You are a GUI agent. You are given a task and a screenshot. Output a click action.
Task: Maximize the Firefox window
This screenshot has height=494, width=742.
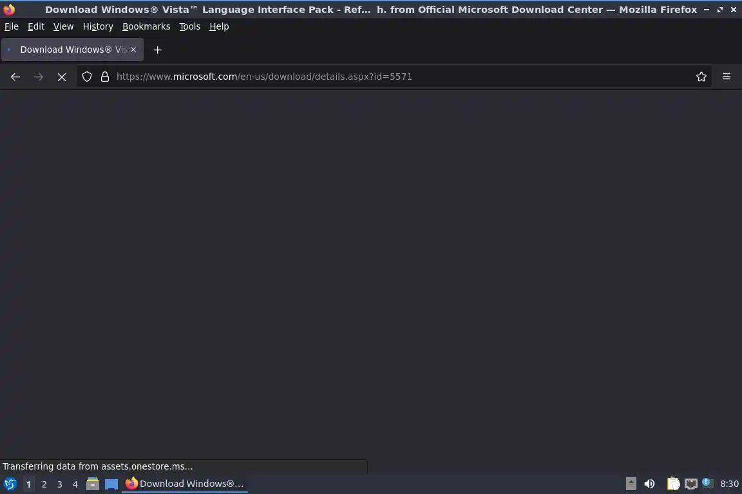pyautogui.click(x=720, y=10)
